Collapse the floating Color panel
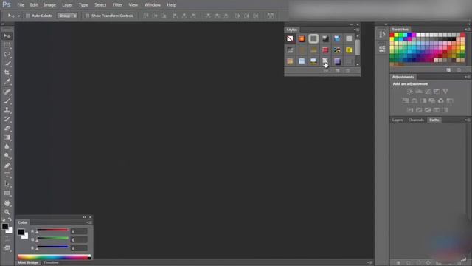Image resolution: width=472 pixels, height=266 pixels. (x=84, y=217)
